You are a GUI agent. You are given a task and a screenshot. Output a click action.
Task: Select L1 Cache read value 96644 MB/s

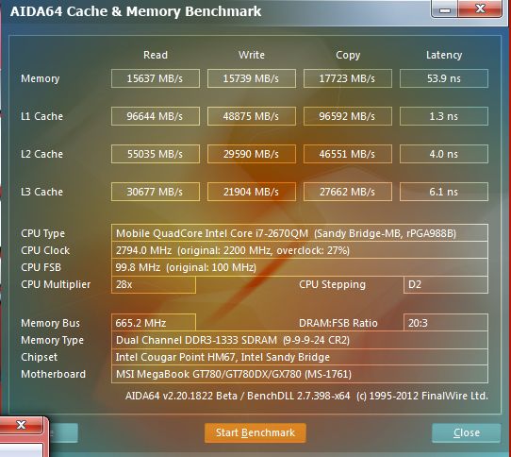click(x=156, y=116)
